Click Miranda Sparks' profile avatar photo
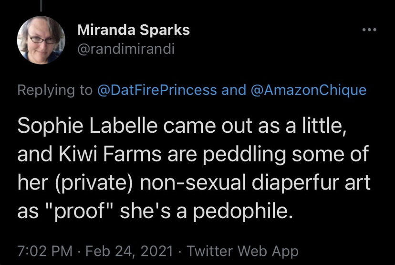 click(41, 40)
